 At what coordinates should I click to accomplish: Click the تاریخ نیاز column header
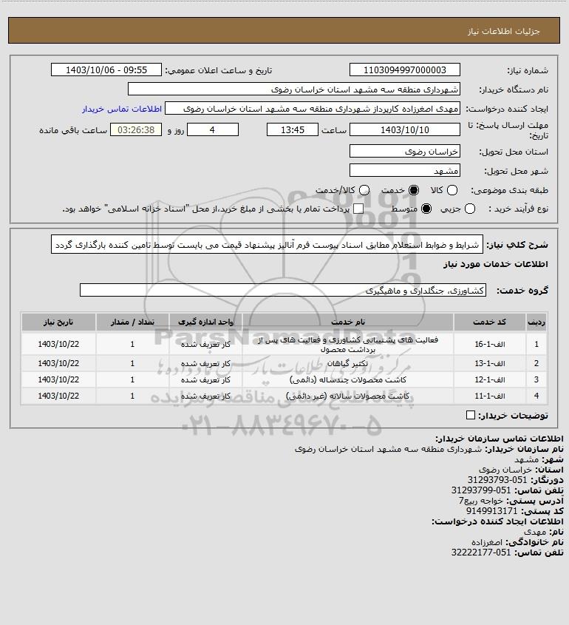pos(58,322)
